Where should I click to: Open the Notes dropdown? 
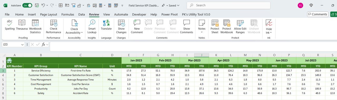pos(202,27)
